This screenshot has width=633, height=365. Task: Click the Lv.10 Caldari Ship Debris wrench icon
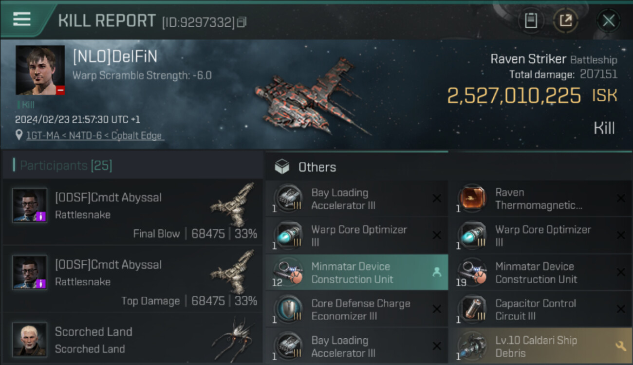click(x=620, y=346)
